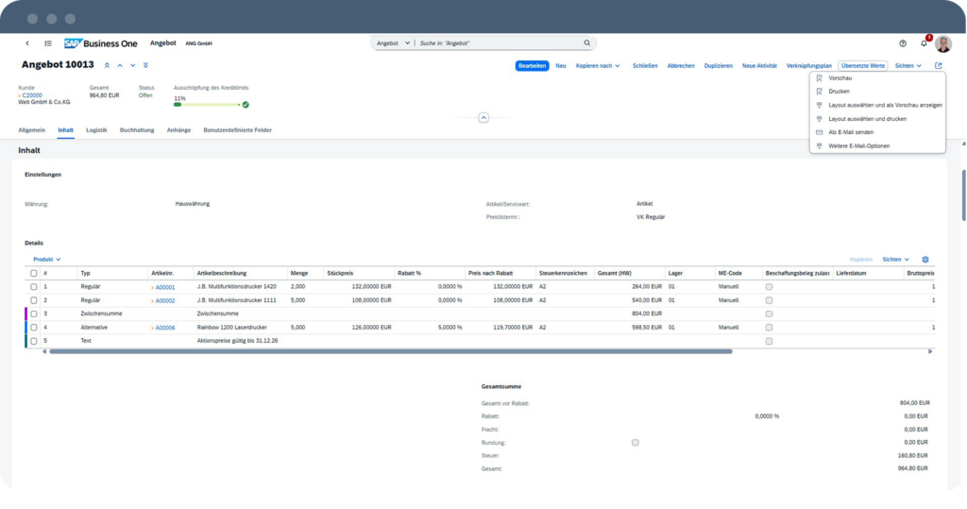The image size is (967, 509).
Task: Select the Text row 5 checkbox
Action: [34, 341]
